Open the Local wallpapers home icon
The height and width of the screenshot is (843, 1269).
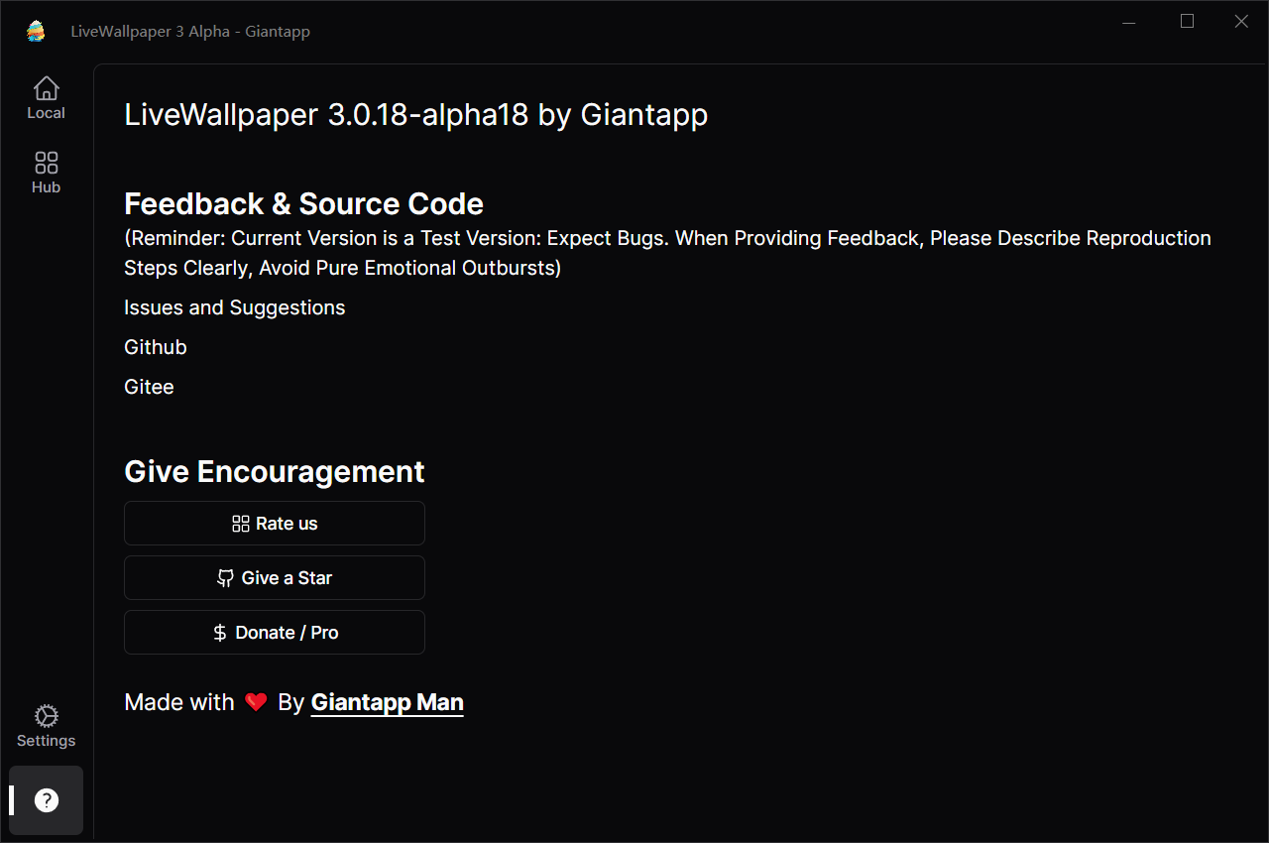[46, 89]
